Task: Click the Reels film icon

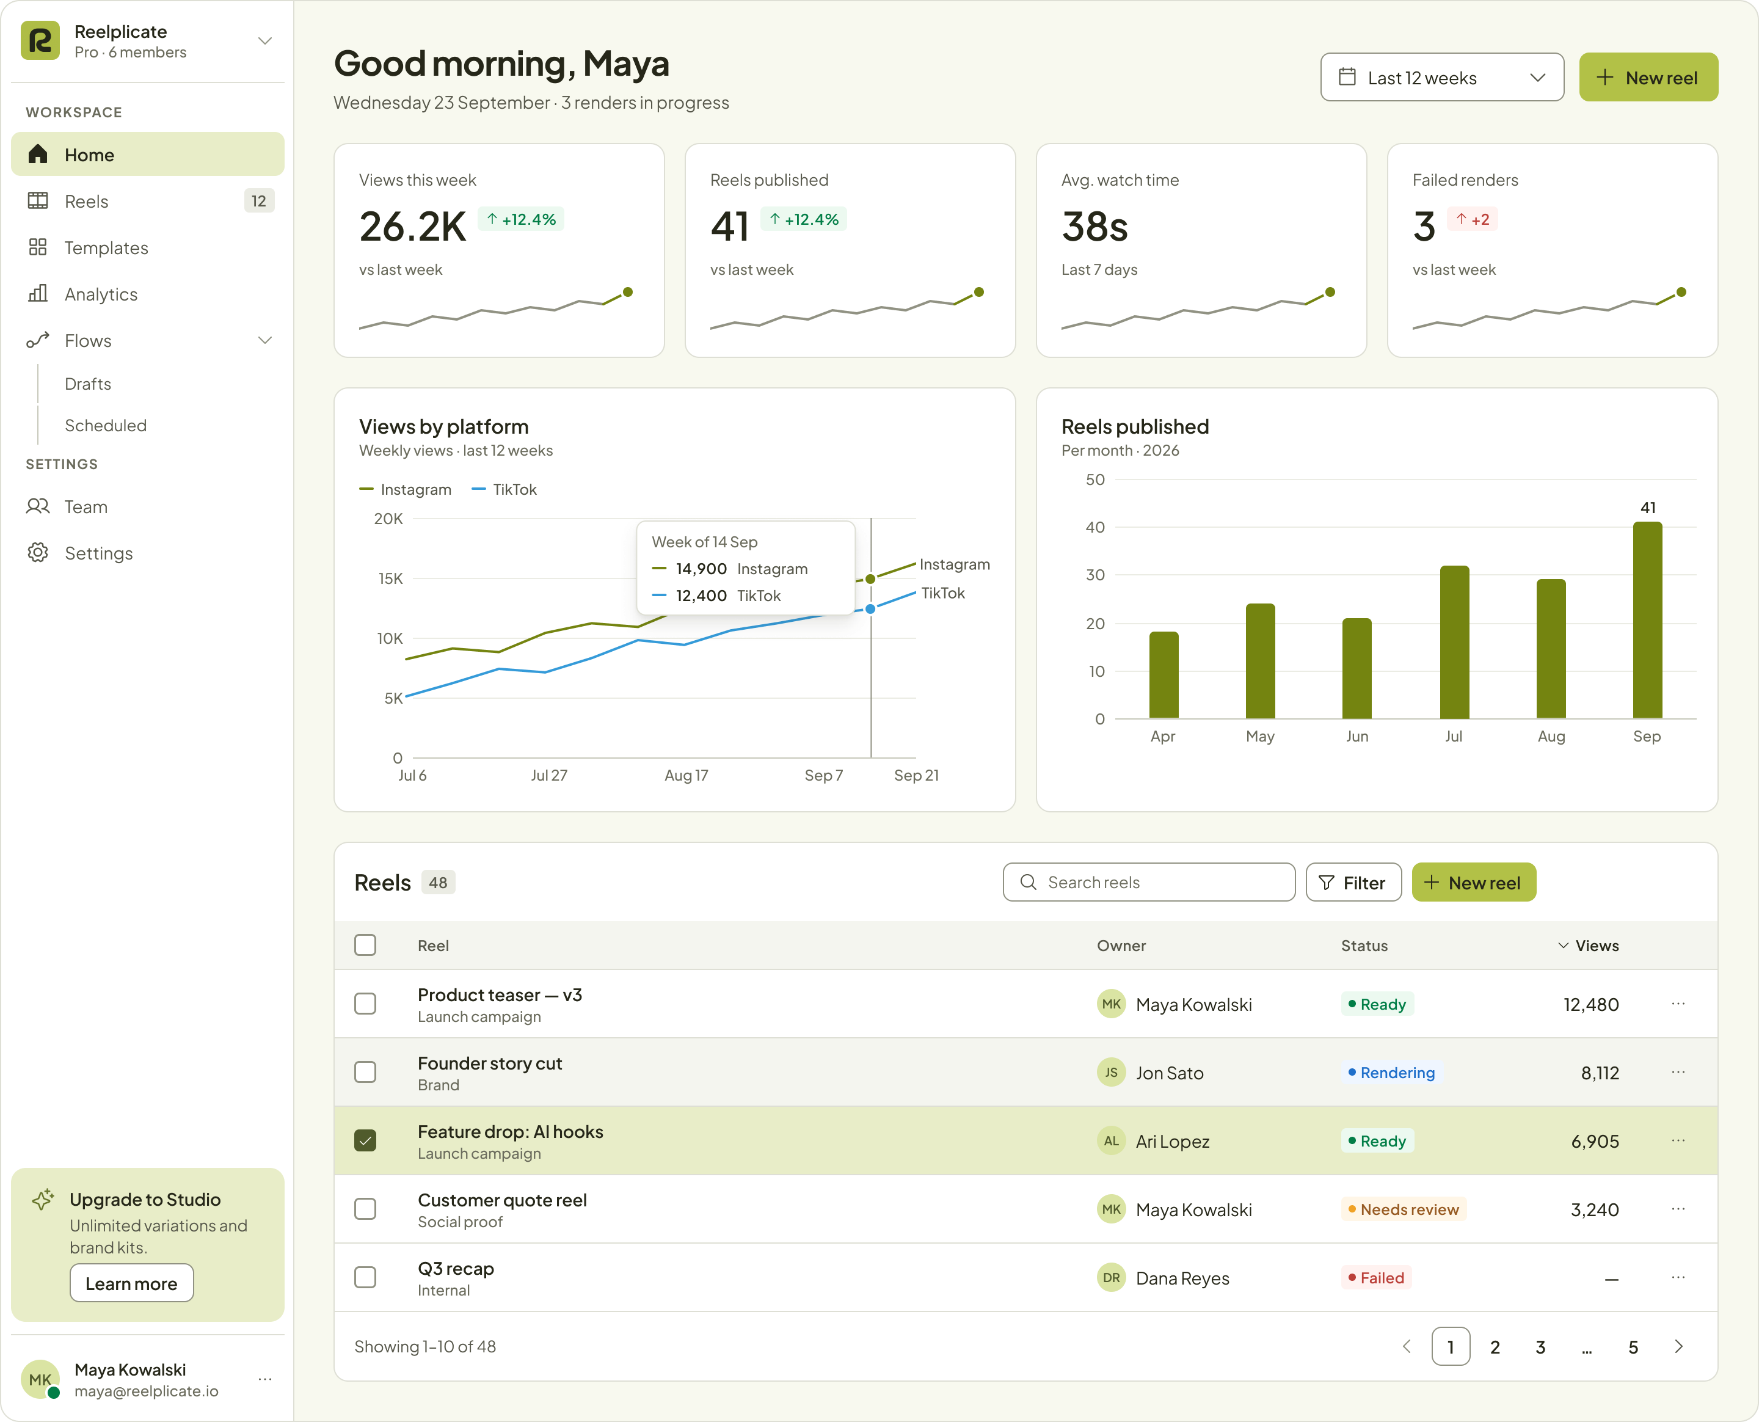Action: (x=38, y=201)
